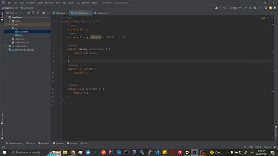Click Calculator in the breadcrumb bar

point(27,8)
